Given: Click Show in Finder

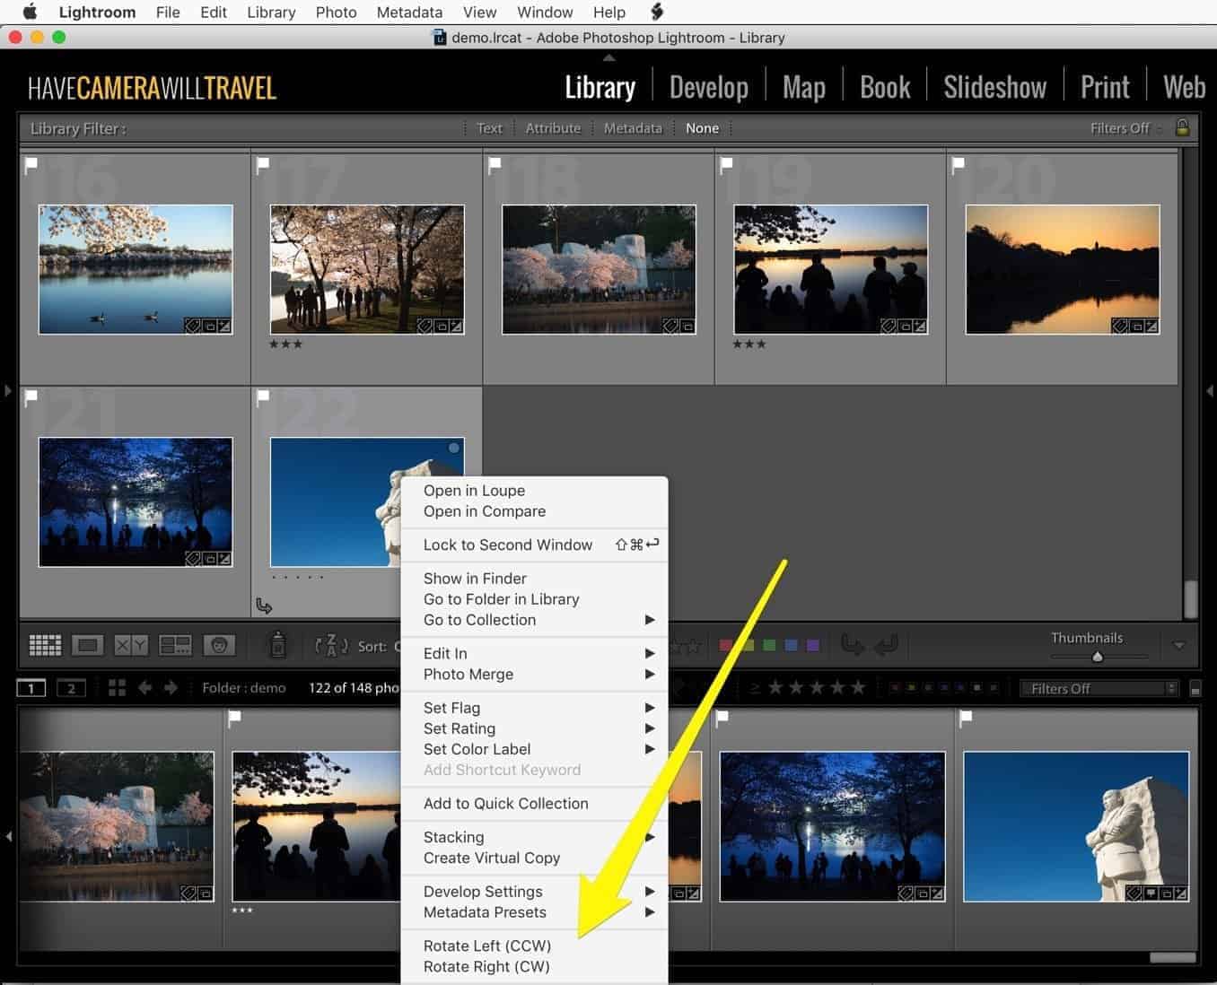Looking at the screenshot, I should (x=534, y=579).
